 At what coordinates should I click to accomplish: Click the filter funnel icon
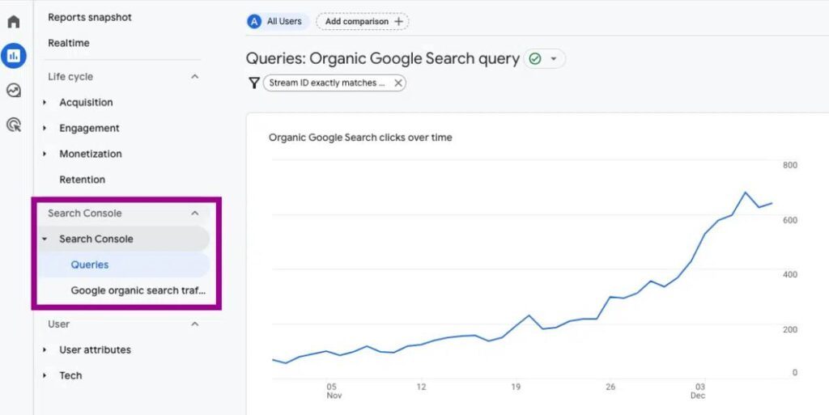[254, 83]
